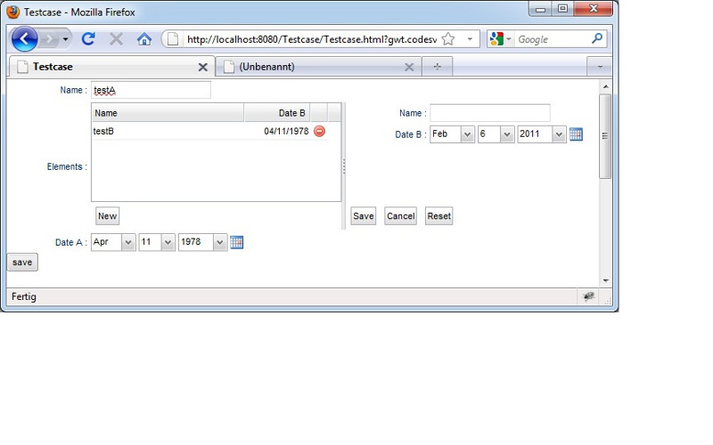Switch to the (Unbenannt) tab

(x=312, y=67)
